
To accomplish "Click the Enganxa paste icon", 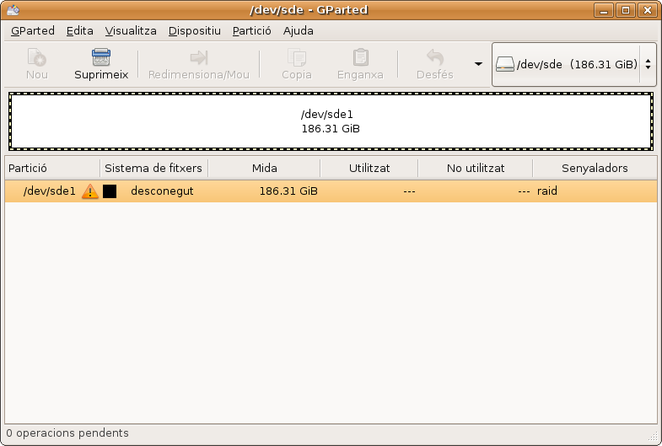I will [360, 58].
